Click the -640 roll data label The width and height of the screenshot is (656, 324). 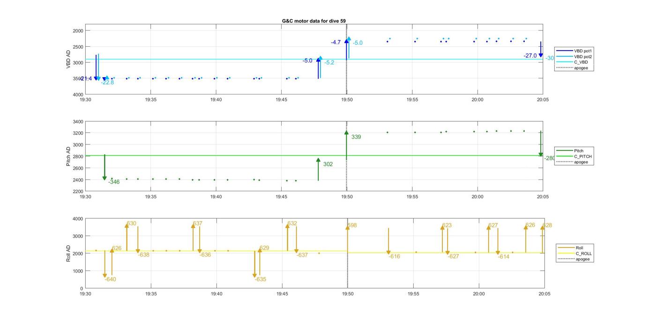tap(111, 280)
